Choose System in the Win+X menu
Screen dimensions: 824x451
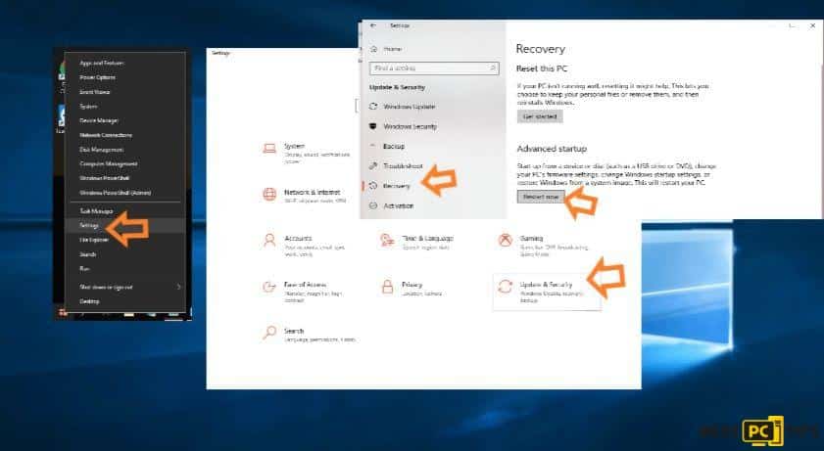coord(88,107)
